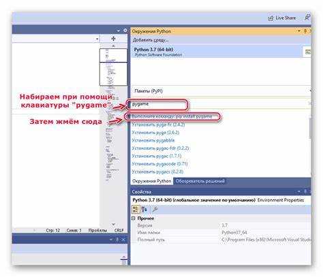
Task: Click the 'Пробелы' indentation indicator
Action: pos(97,231)
